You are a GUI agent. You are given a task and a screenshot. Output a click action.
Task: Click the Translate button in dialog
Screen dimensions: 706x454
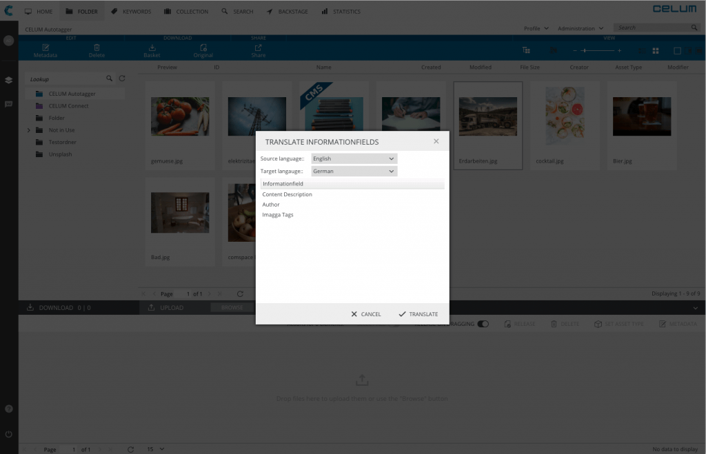[x=418, y=314]
